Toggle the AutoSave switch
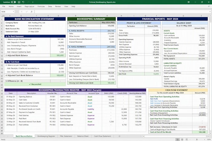The width and height of the screenshot is (212, 141). (x=13, y=2)
